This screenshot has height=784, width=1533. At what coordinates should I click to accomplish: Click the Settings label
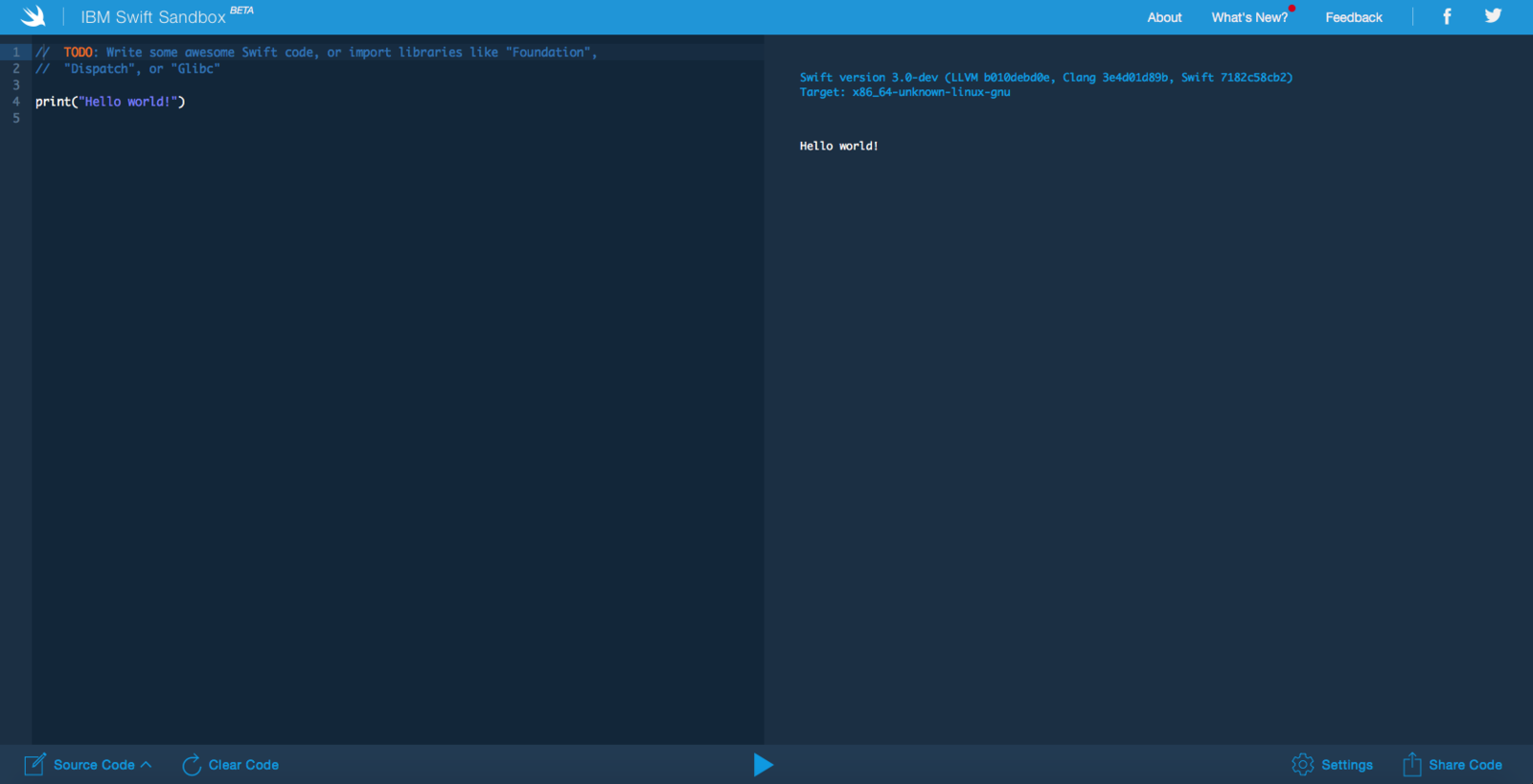coord(1347,765)
